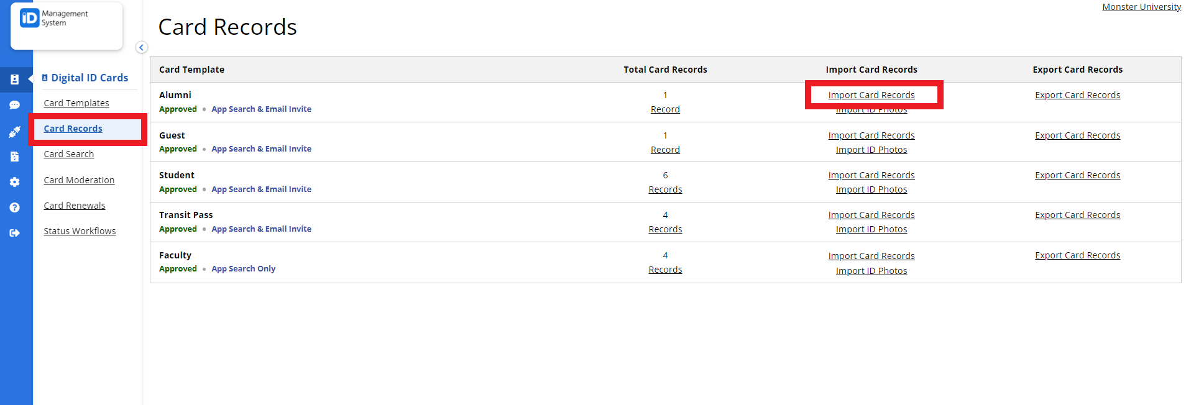
Task: Go to Card Search menu item
Action: (69, 154)
